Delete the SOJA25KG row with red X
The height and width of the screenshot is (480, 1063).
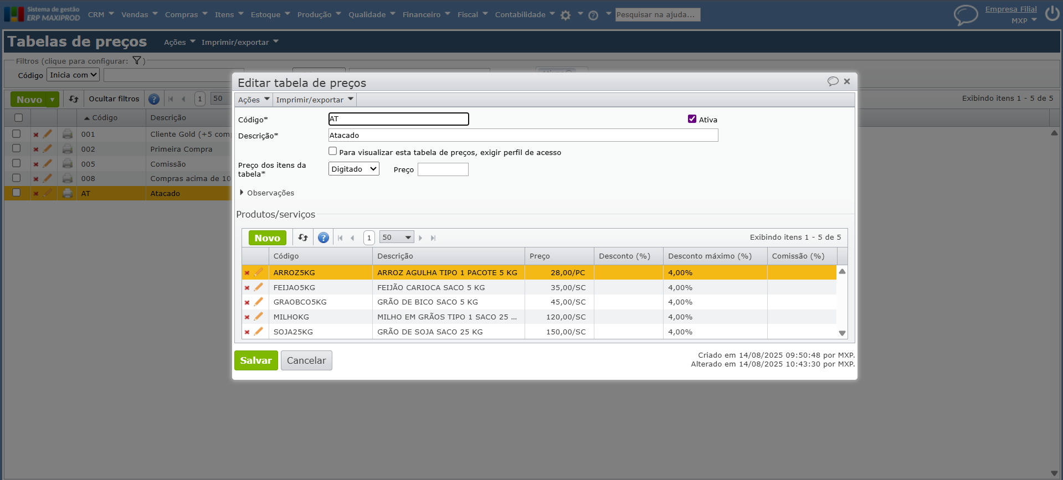(x=247, y=332)
